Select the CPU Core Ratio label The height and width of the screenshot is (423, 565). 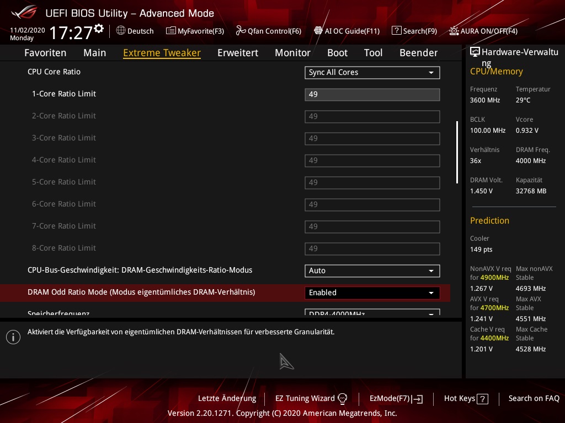coord(54,72)
